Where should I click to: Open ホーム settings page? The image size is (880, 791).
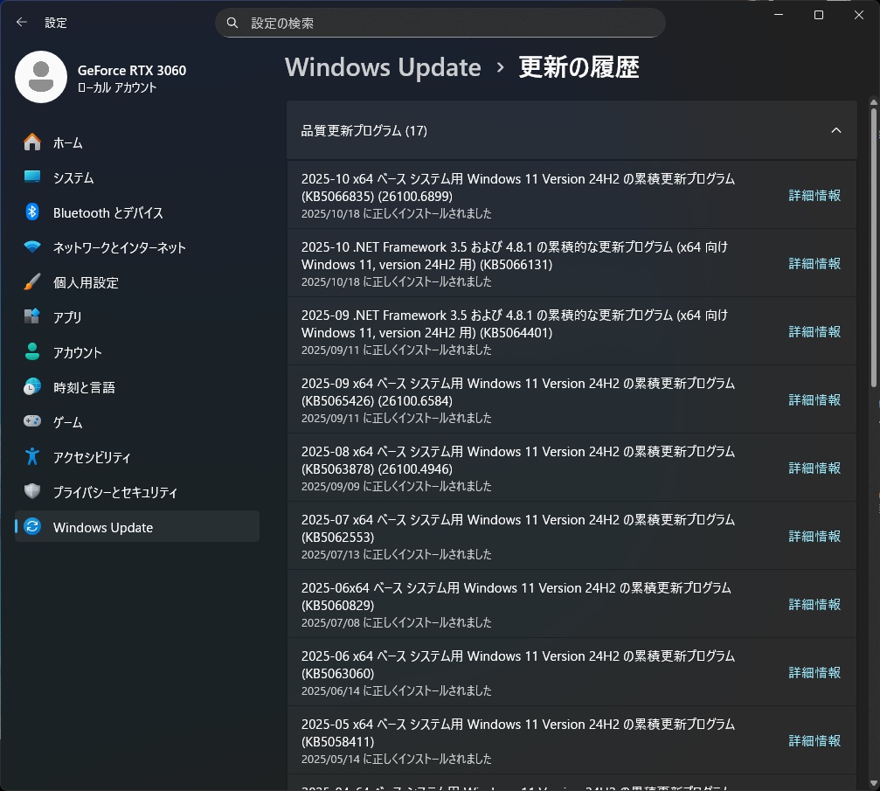[x=137, y=142]
